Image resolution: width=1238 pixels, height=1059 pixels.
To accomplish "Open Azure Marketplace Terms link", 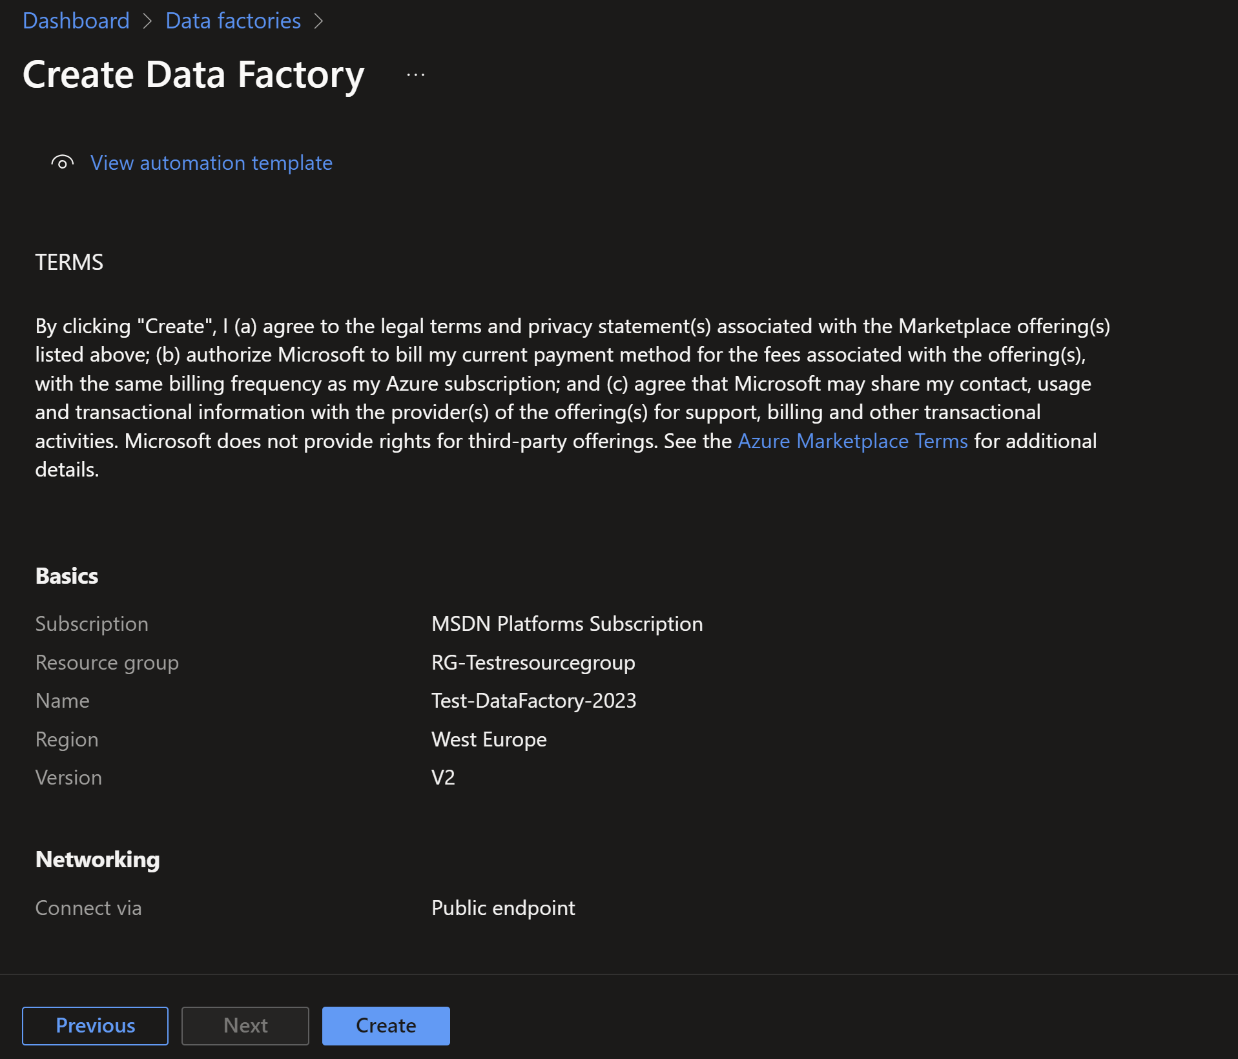I will (x=852, y=441).
